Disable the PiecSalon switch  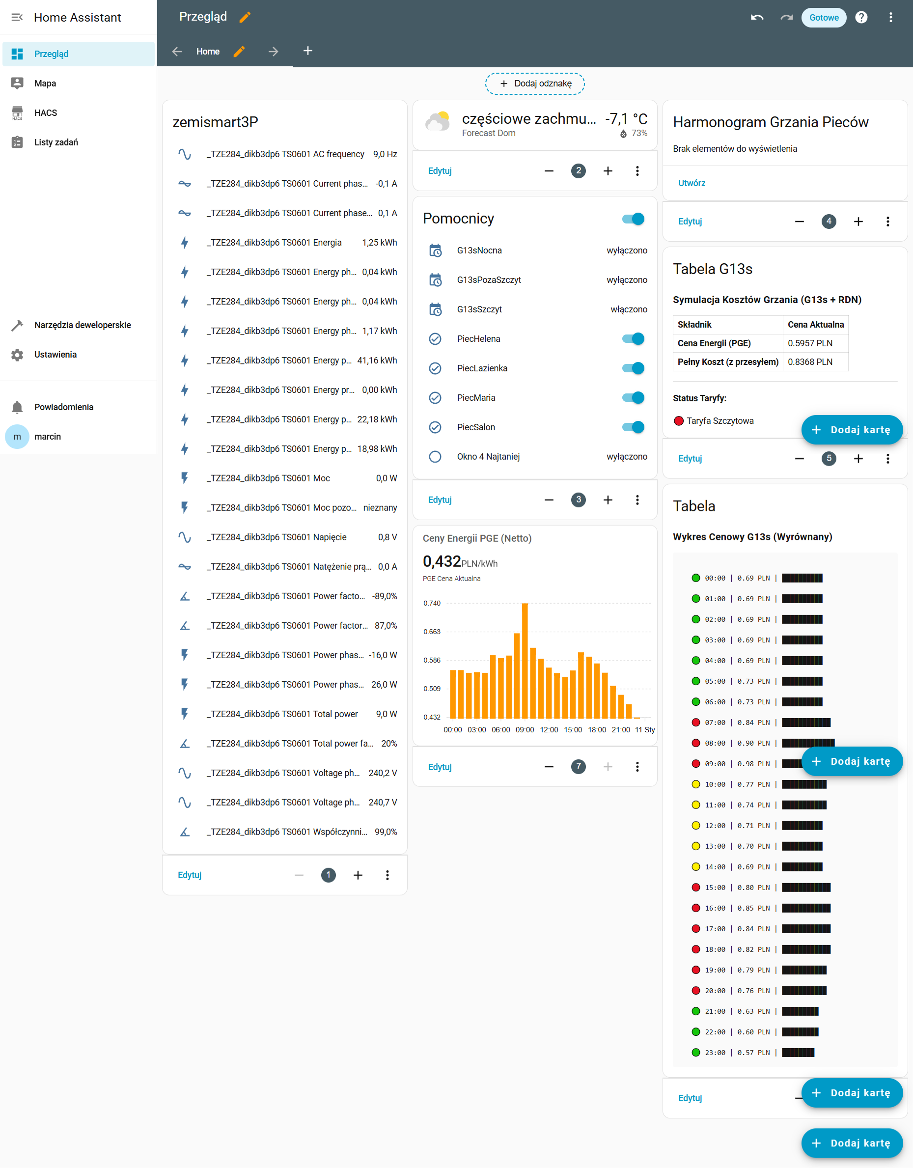(633, 427)
